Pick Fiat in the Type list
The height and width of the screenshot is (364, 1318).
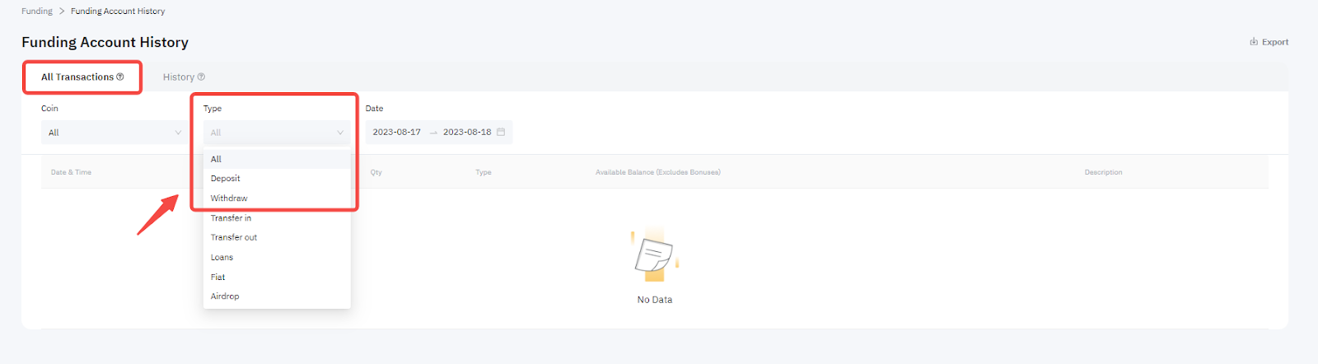(217, 277)
